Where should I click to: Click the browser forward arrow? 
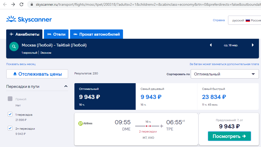point(13,4)
